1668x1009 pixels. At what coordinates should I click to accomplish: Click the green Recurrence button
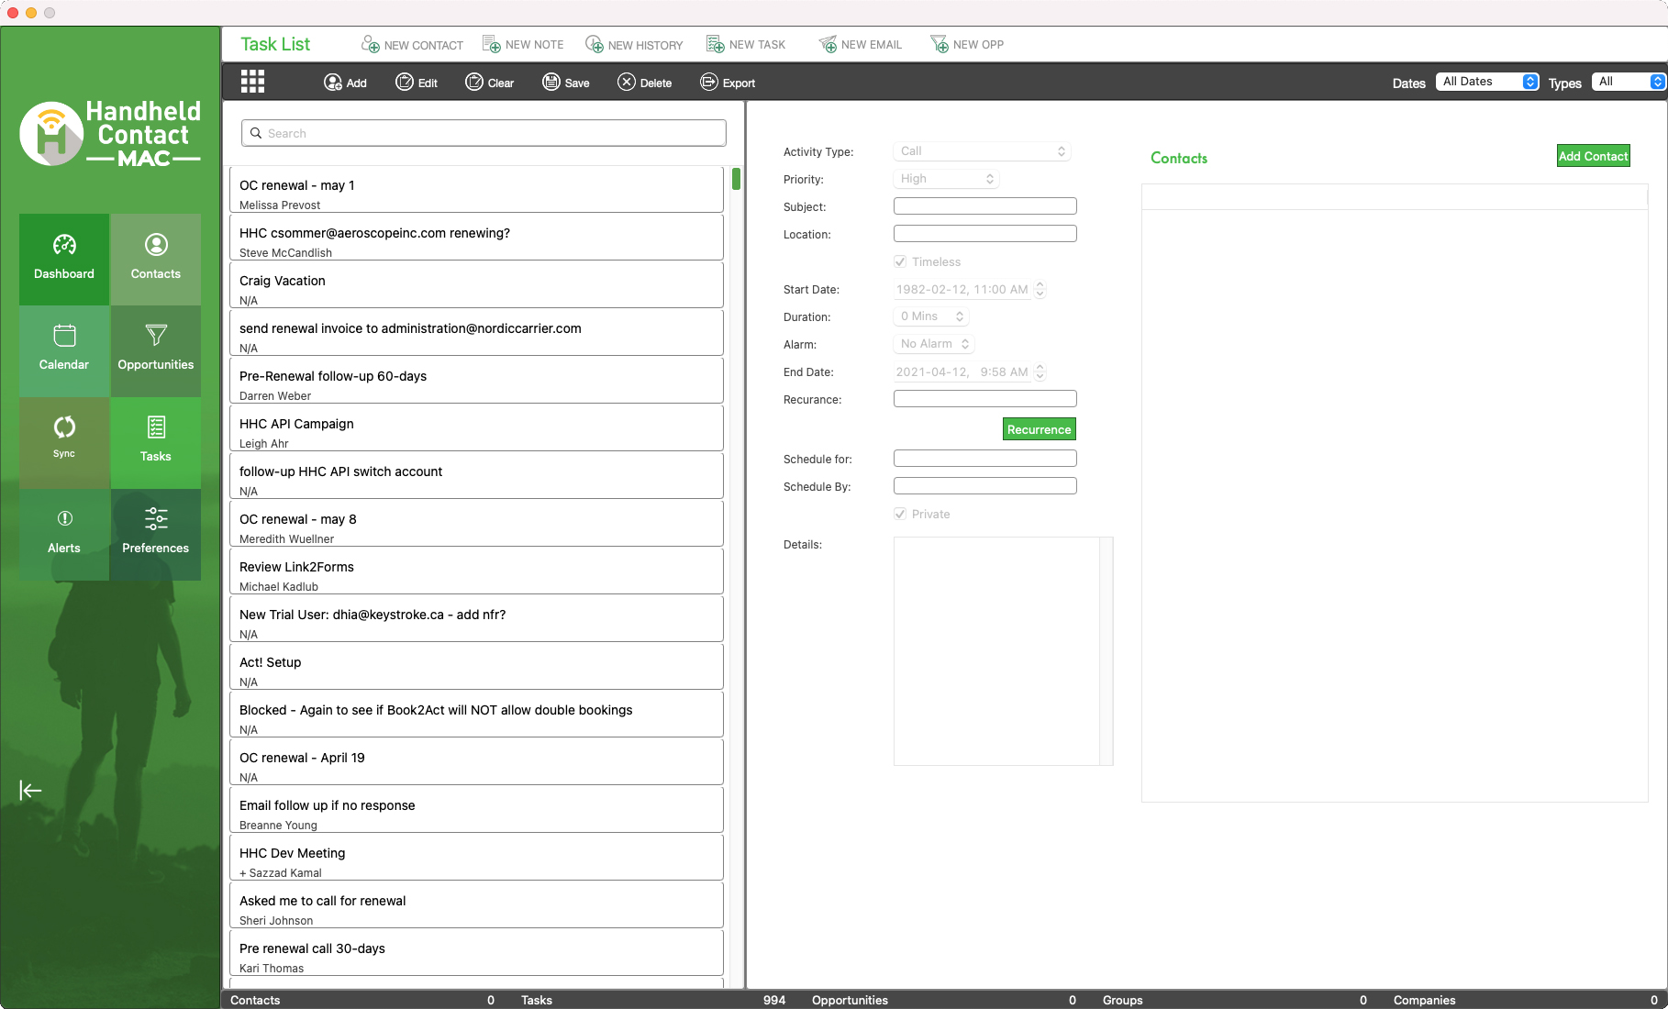point(1039,429)
